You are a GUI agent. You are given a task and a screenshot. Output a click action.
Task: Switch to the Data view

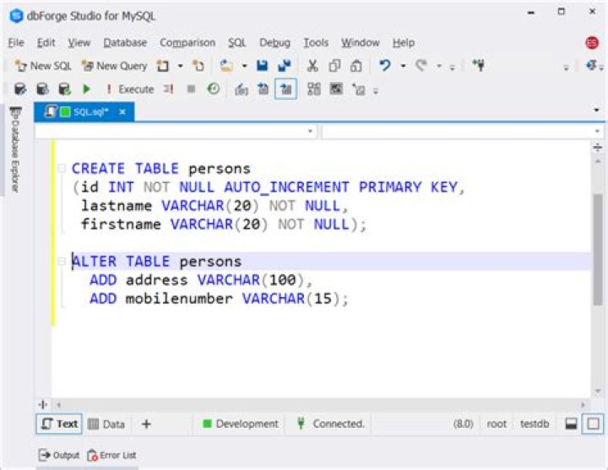pos(106,424)
